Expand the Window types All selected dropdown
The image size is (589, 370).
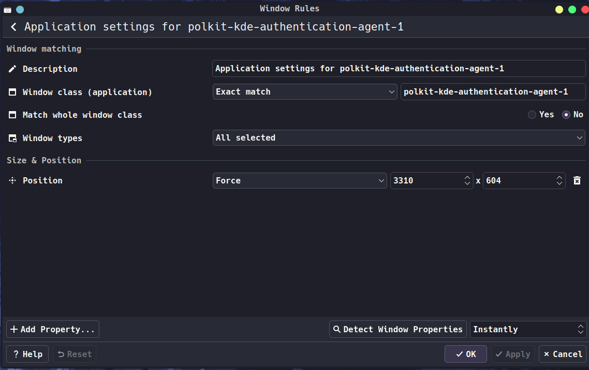coord(399,137)
